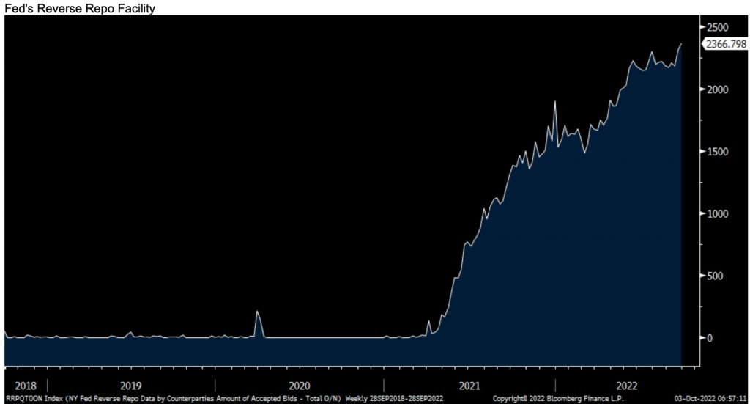This screenshot has height=404, width=750.
Task: Click the 2366.798 last value label
Action: [725, 45]
